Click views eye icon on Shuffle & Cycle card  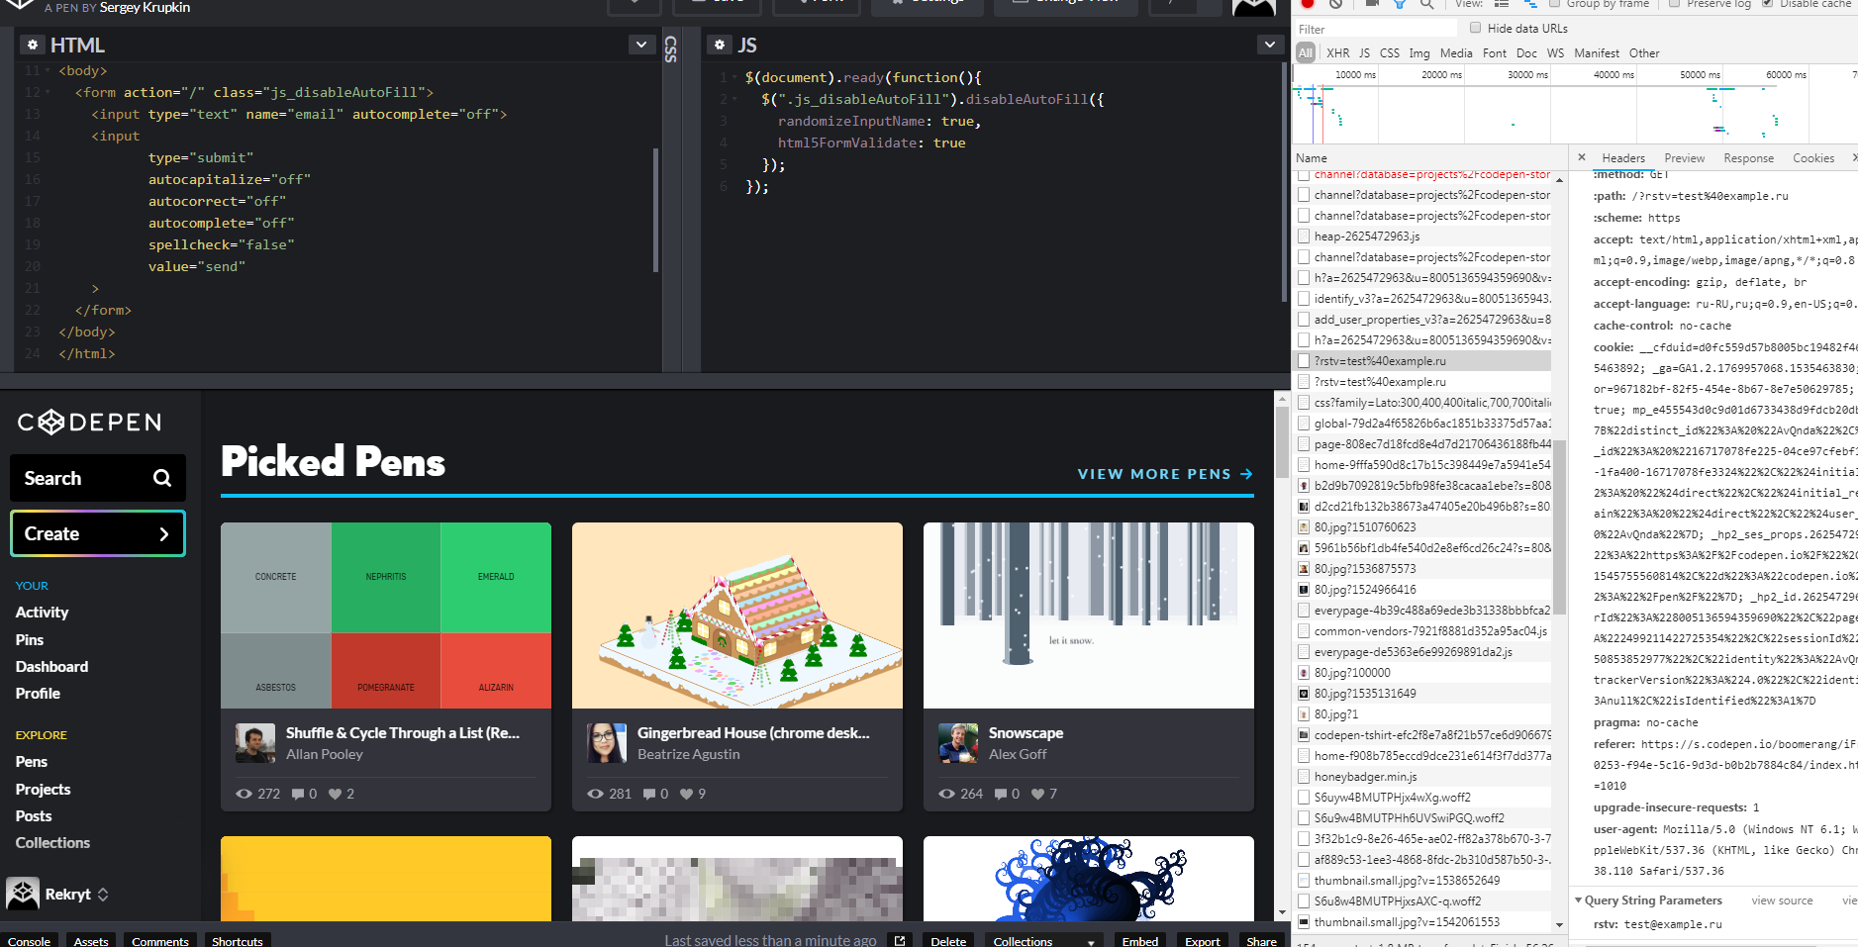[x=244, y=794]
